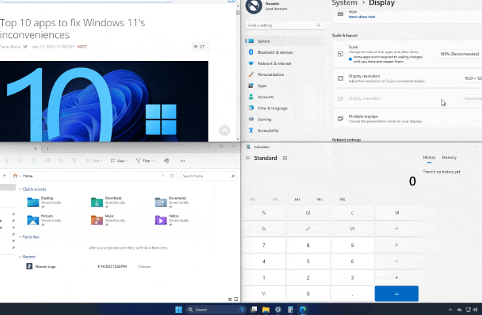Open the Scale percentage dropdown
The width and height of the screenshot is (482, 315).
[460, 54]
